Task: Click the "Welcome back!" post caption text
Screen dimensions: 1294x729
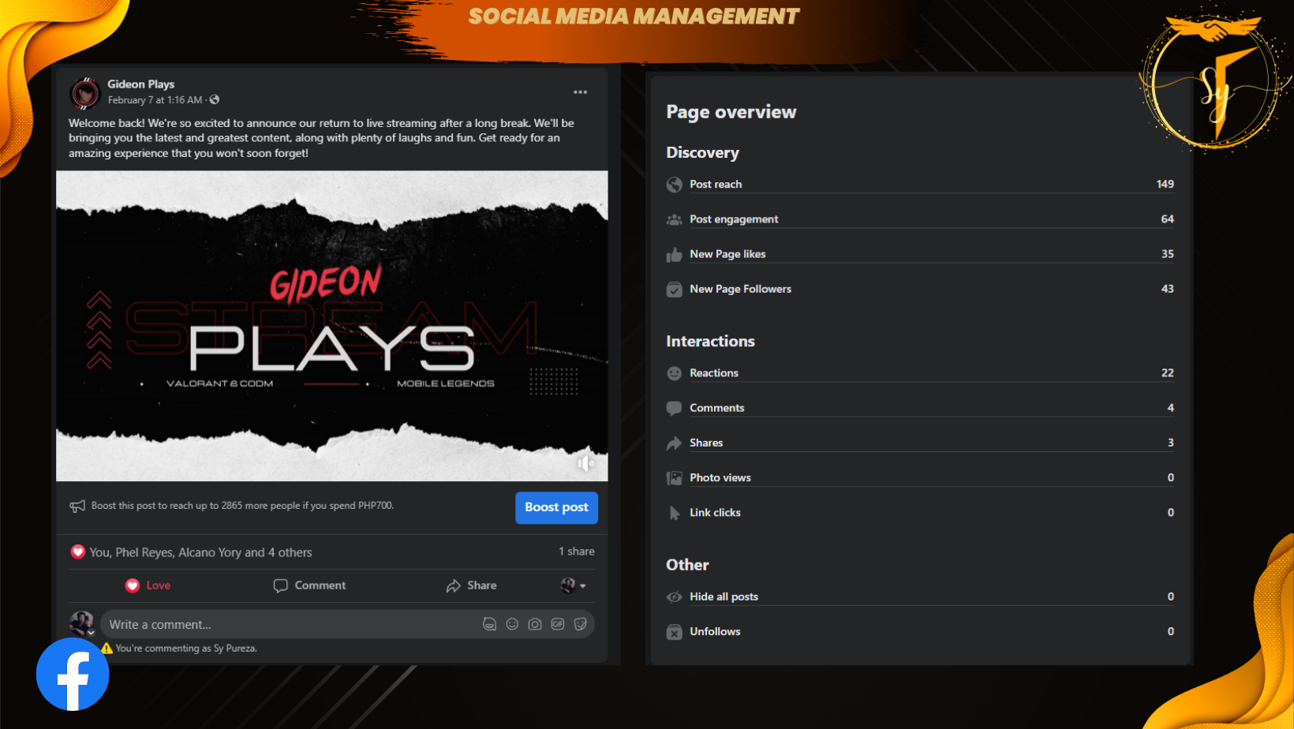Action: [321, 138]
